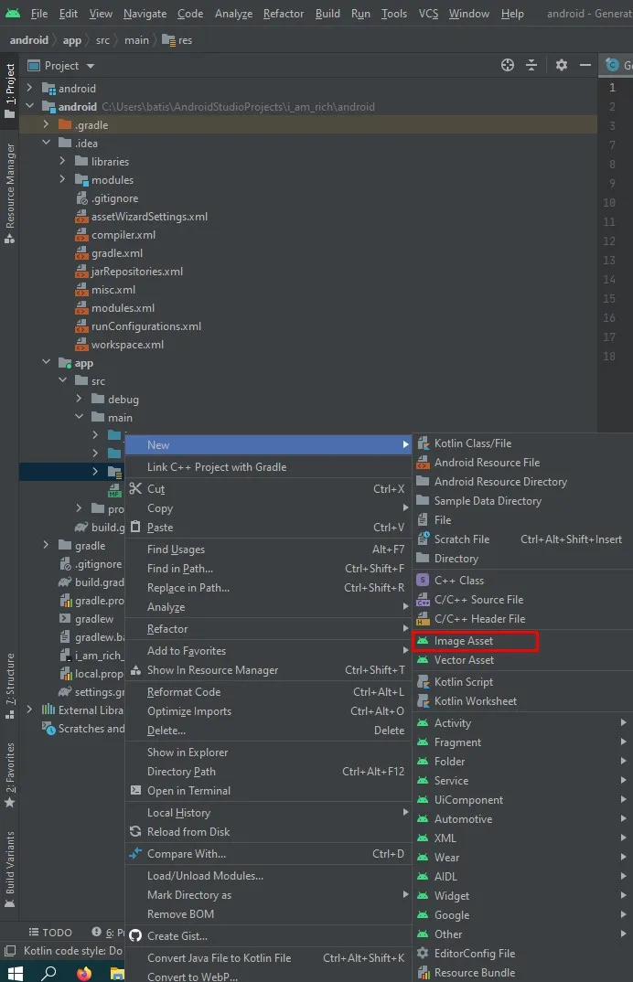
Task: Click Show In Resource Manager
Action: pos(268,670)
